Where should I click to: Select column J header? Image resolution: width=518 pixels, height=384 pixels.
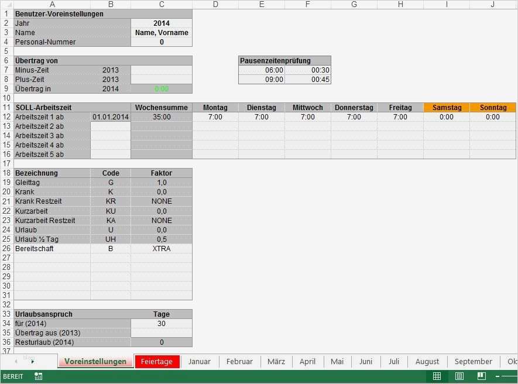point(493,4)
